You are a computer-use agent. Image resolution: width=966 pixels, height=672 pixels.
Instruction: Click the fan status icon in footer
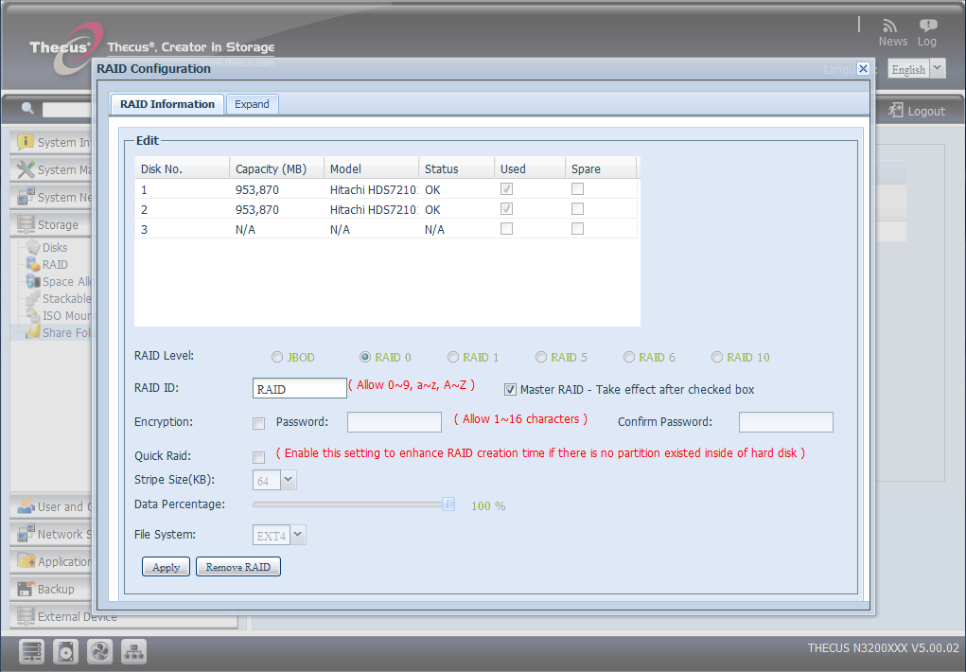point(99,651)
